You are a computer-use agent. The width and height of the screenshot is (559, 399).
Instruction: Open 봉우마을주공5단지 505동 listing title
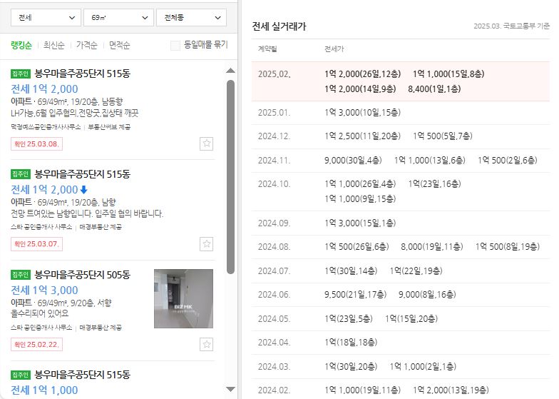[x=83, y=275]
